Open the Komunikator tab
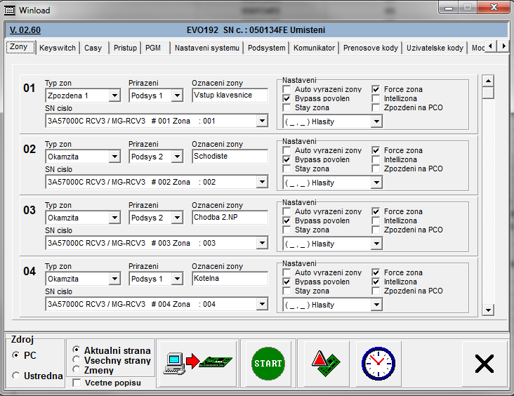 coord(314,48)
